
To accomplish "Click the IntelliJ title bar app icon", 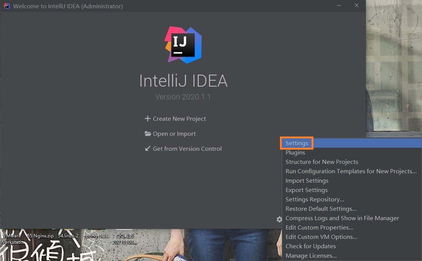I will click(6, 6).
